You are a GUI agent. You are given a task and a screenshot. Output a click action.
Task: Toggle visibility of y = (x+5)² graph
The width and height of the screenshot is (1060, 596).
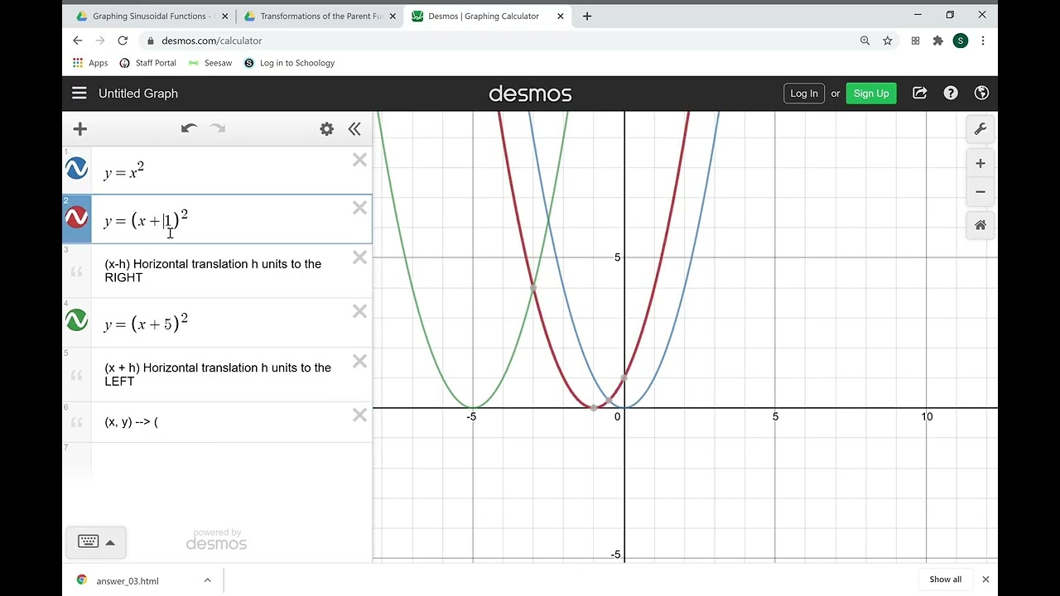click(77, 320)
